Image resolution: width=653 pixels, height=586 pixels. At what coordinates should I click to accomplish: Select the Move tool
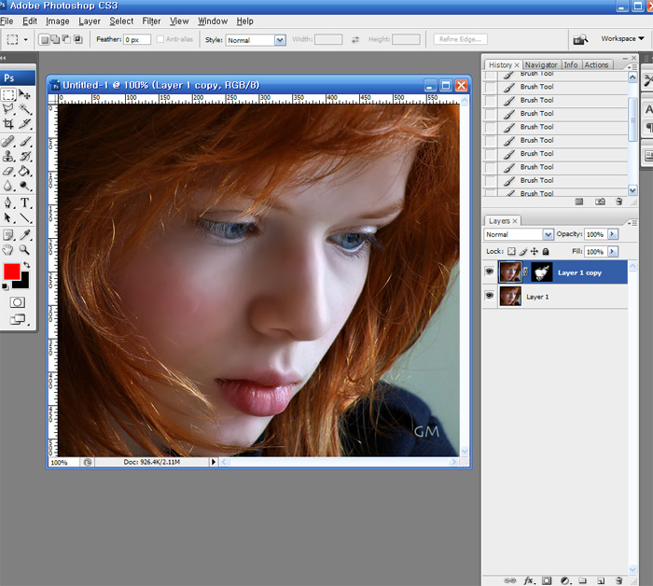pos(24,95)
